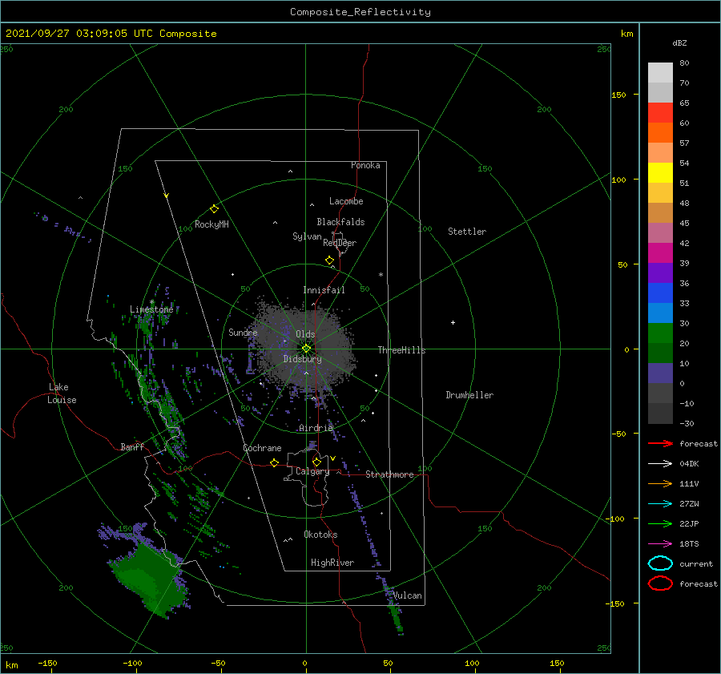
Task: Click the Okotoks city label
Action: [320, 535]
